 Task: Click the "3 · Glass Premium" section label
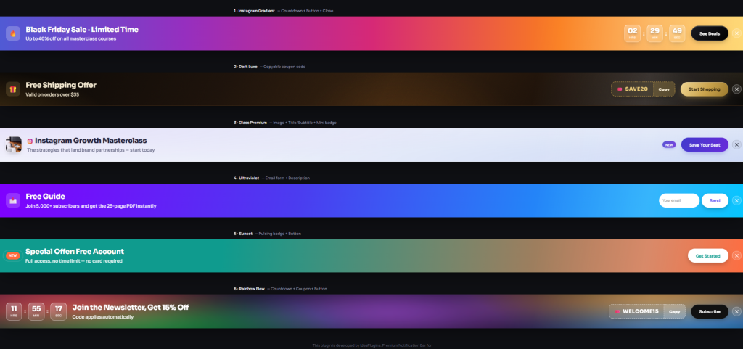click(x=250, y=123)
